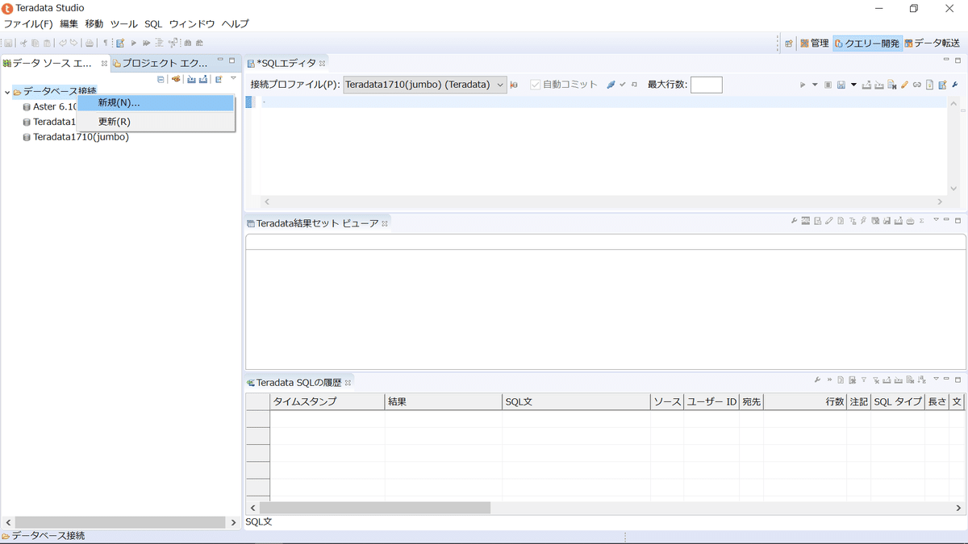Open the ツール menu
968x544 pixels.
coord(124,24)
